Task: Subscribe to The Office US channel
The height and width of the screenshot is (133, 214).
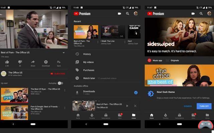Action: (x=58, y=74)
